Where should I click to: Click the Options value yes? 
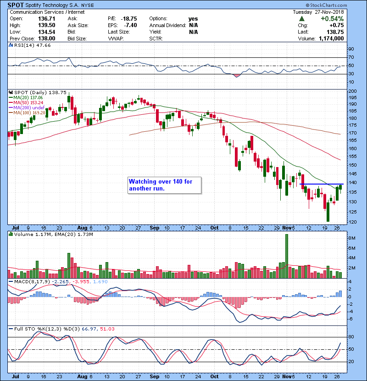193,19
